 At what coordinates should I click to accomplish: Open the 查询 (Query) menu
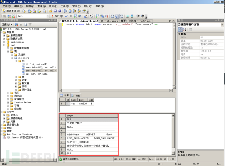(x=41, y=6)
